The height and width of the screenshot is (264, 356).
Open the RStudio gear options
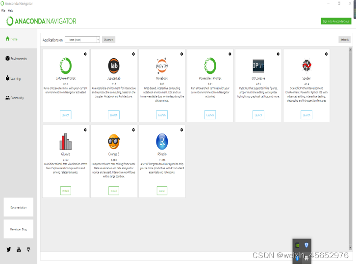point(181,130)
